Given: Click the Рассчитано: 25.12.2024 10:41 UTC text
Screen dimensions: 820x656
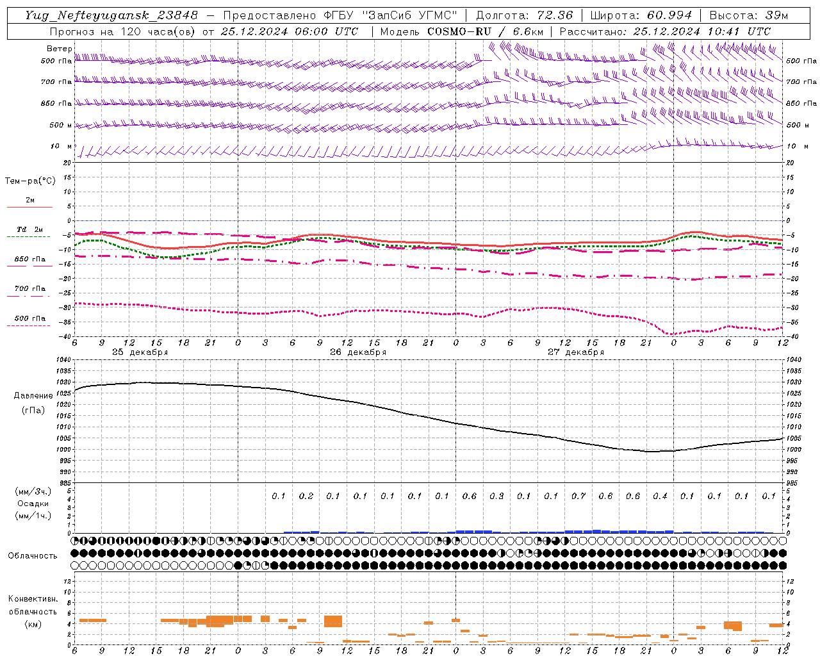Looking at the screenshot, I should (665, 31).
